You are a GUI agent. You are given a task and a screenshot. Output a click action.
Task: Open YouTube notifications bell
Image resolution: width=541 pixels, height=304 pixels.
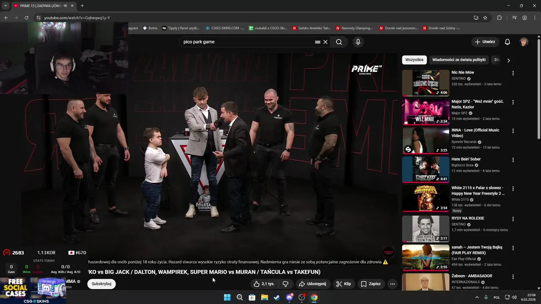coord(507,42)
